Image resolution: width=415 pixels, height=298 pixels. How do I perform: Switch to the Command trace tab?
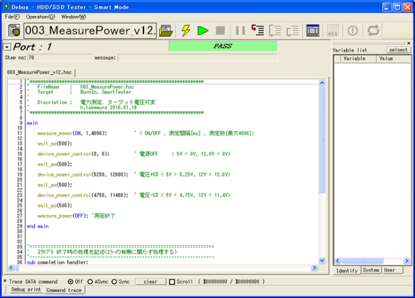[64, 290]
